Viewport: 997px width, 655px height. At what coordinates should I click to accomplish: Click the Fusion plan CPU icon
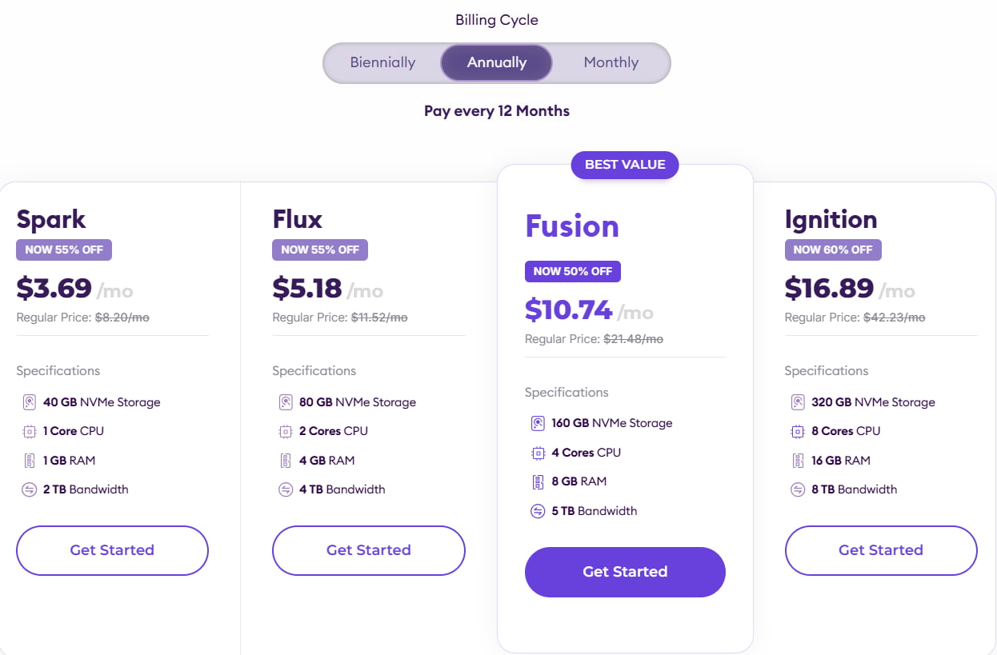tap(538, 453)
